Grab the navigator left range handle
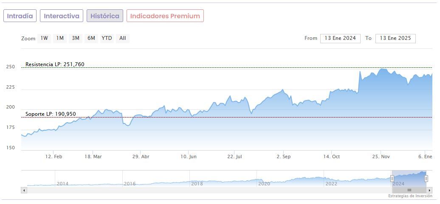The image size is (440, 204). pos(392,179)
